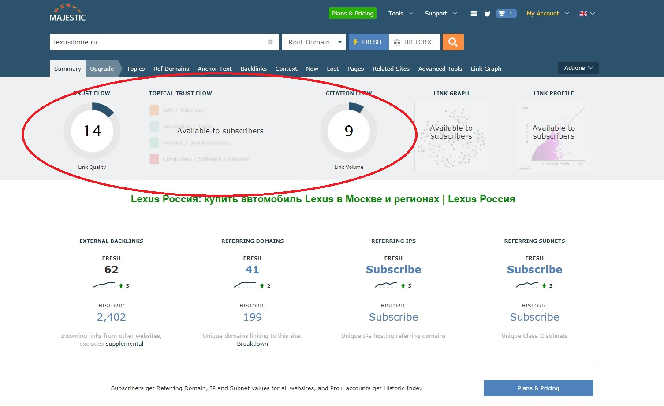The width and height of the screenshot is (664, 406).
Task: Click the green Lexus Россия page title
Action: click(323, 199)
